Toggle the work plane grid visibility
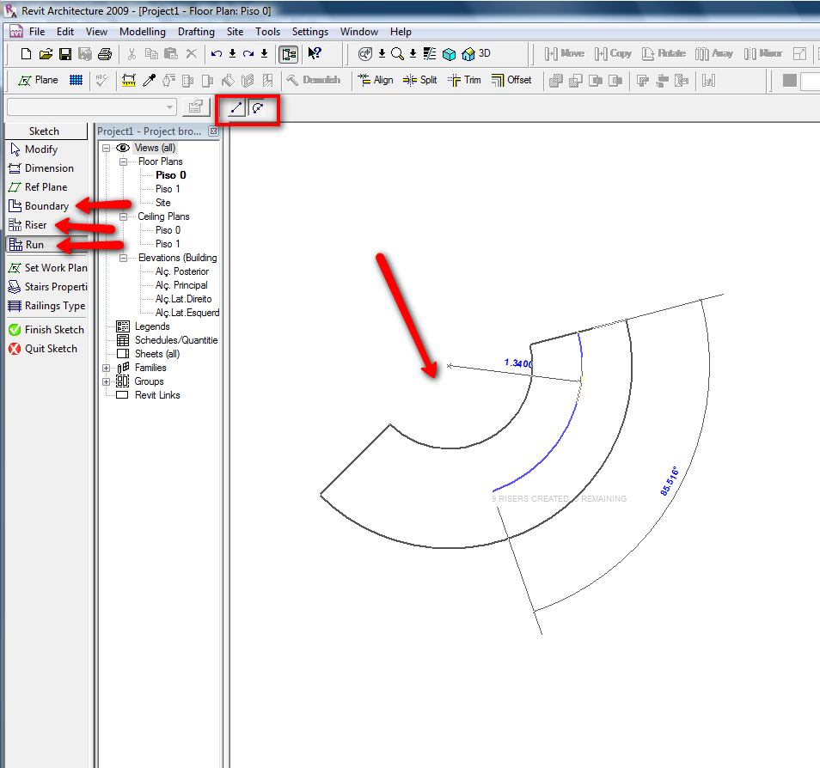Viewport: 820px width, 768px height. point(76,80)
